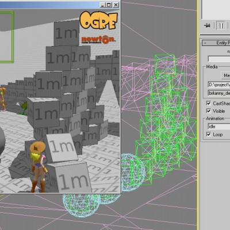Click the pin stack icon

pyautogui.click(x=207, y=25)
